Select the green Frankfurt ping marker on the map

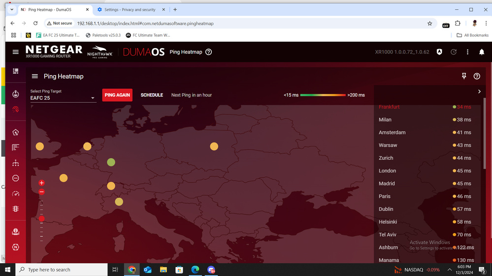111,162
